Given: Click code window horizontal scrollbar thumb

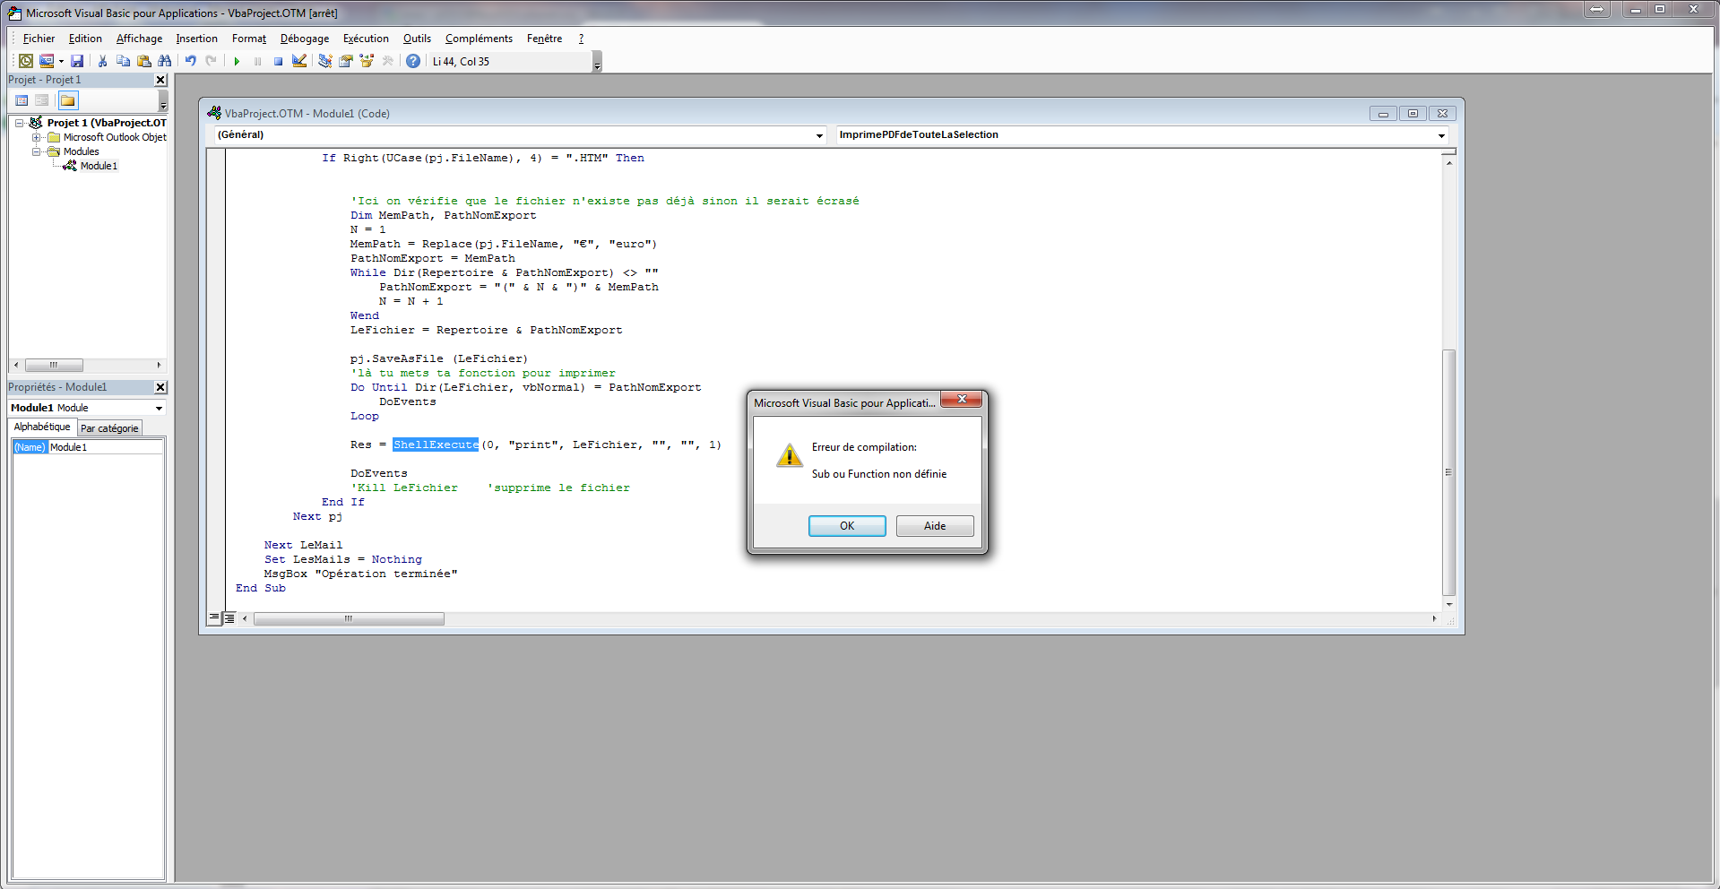Looking at the screenshot, I should [349, 618].
